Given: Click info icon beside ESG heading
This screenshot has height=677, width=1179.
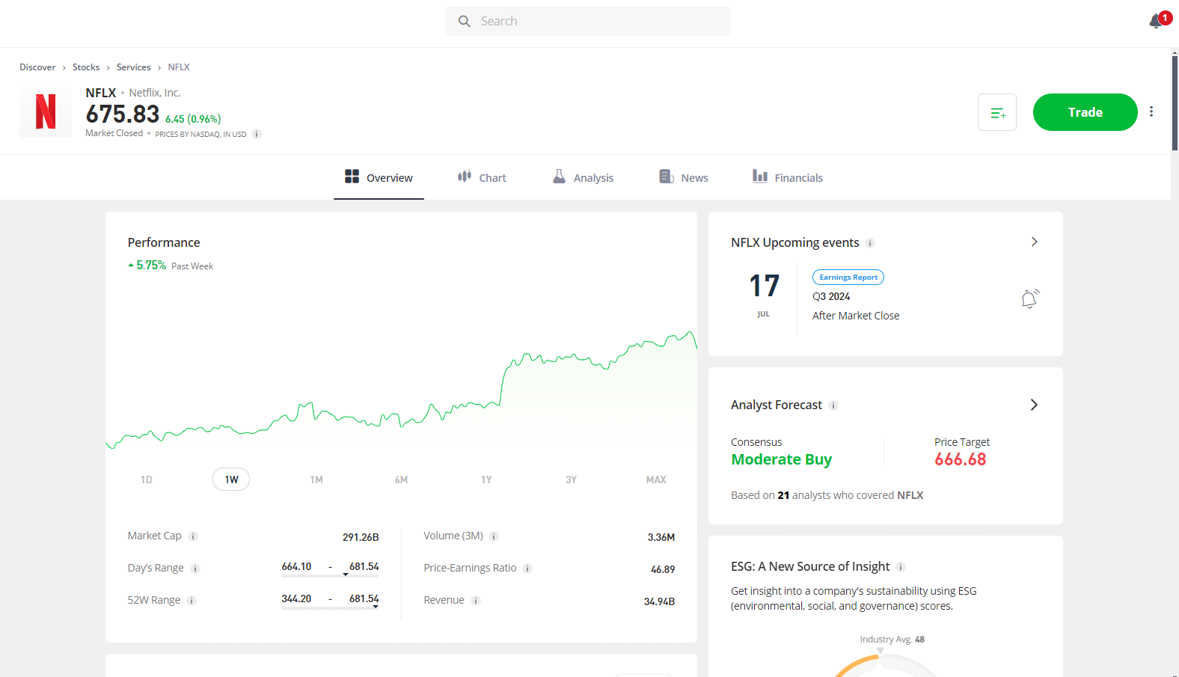Looking at the screenshot, I should click(x=901, y=567).
